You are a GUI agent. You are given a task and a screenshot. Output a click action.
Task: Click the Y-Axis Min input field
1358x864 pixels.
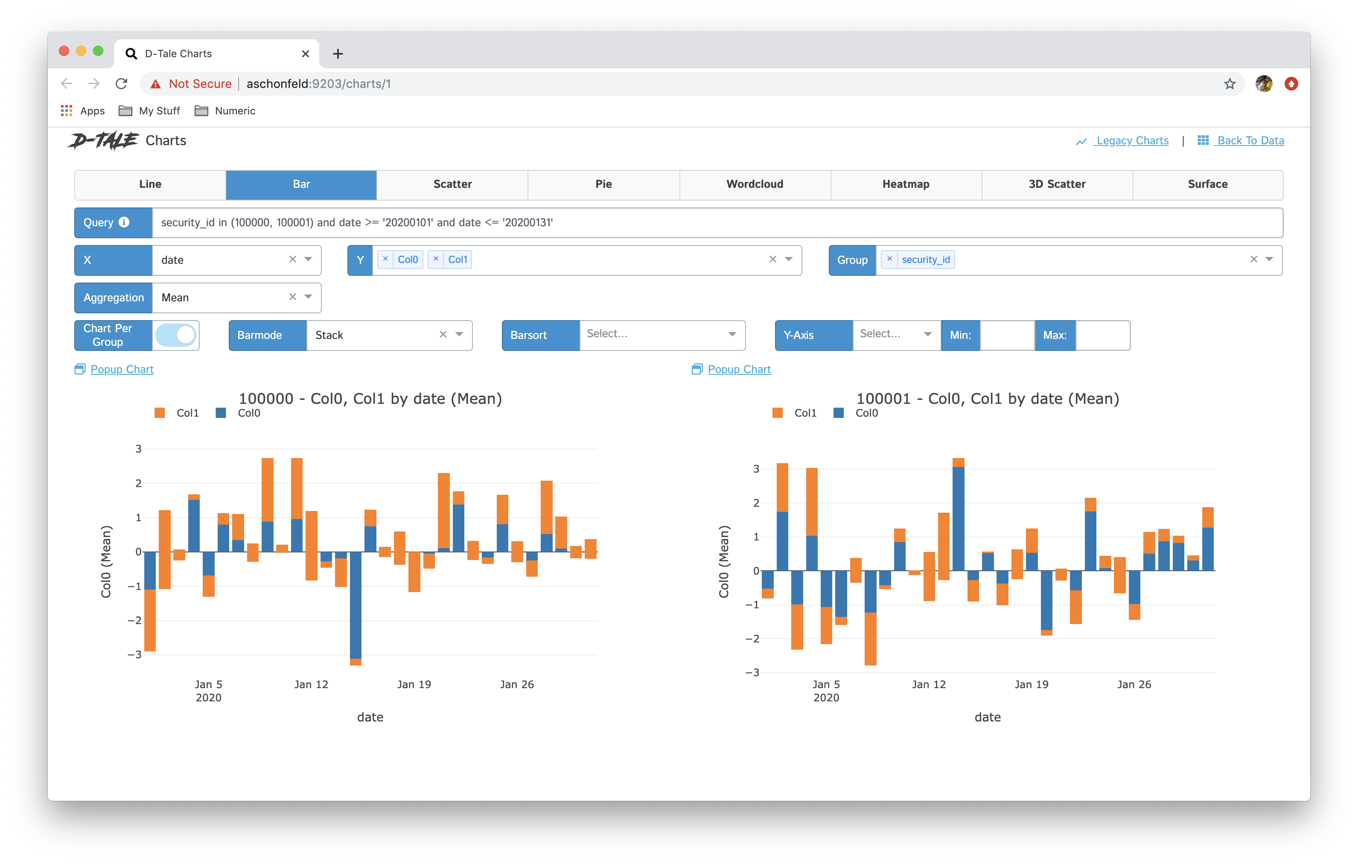pos(1007,335)
